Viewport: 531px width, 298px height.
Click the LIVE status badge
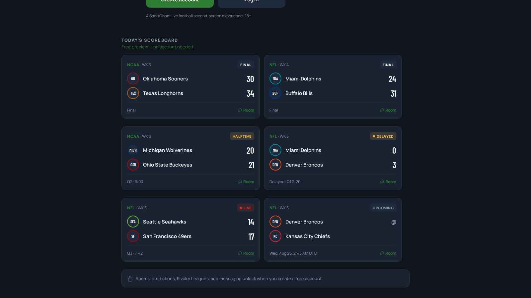point(246,208)
